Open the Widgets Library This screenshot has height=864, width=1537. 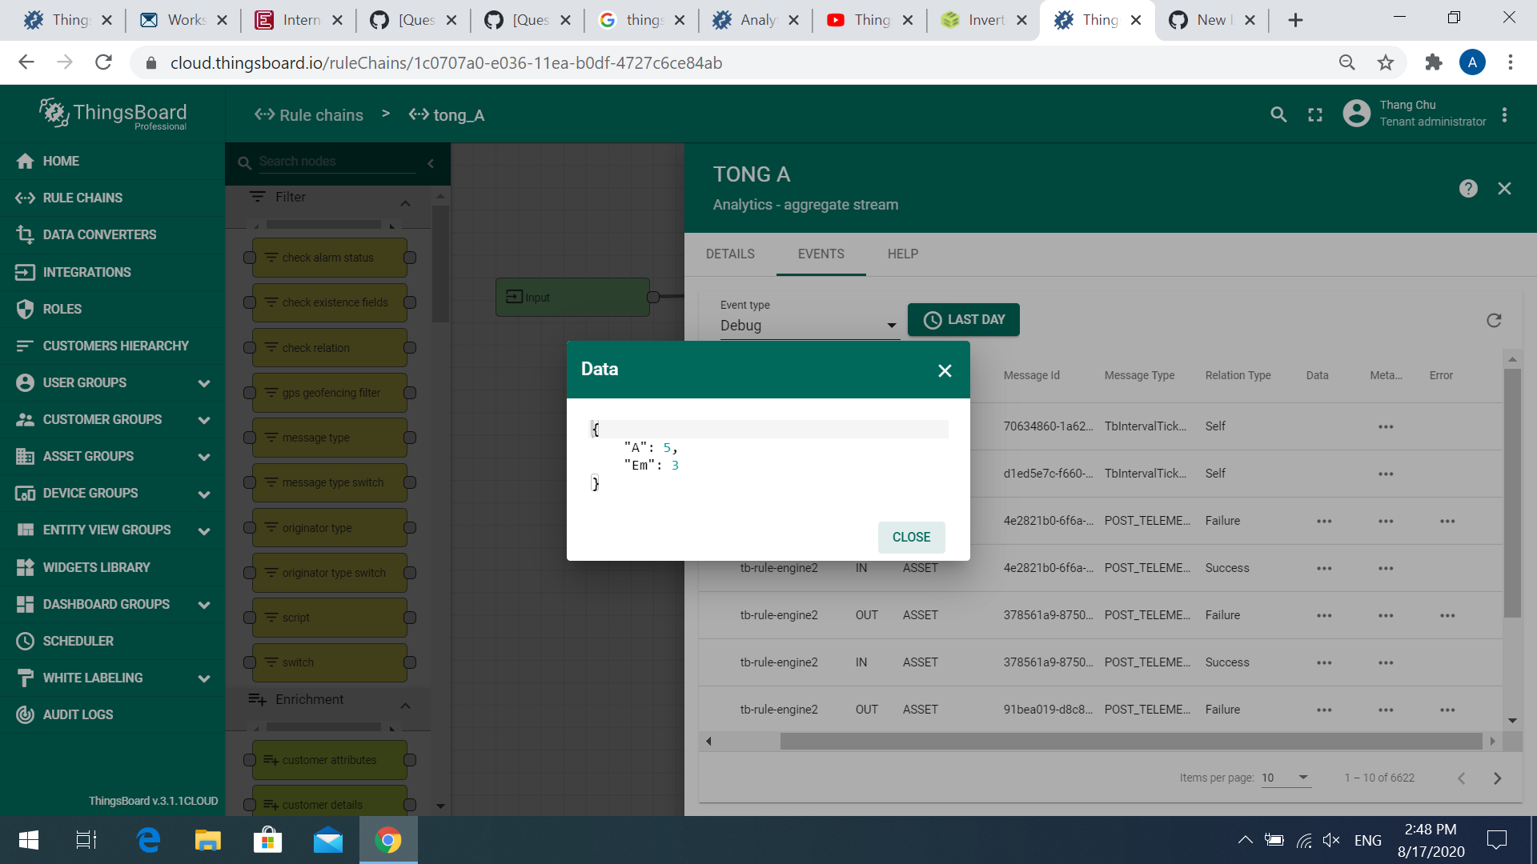coord(96,567)
